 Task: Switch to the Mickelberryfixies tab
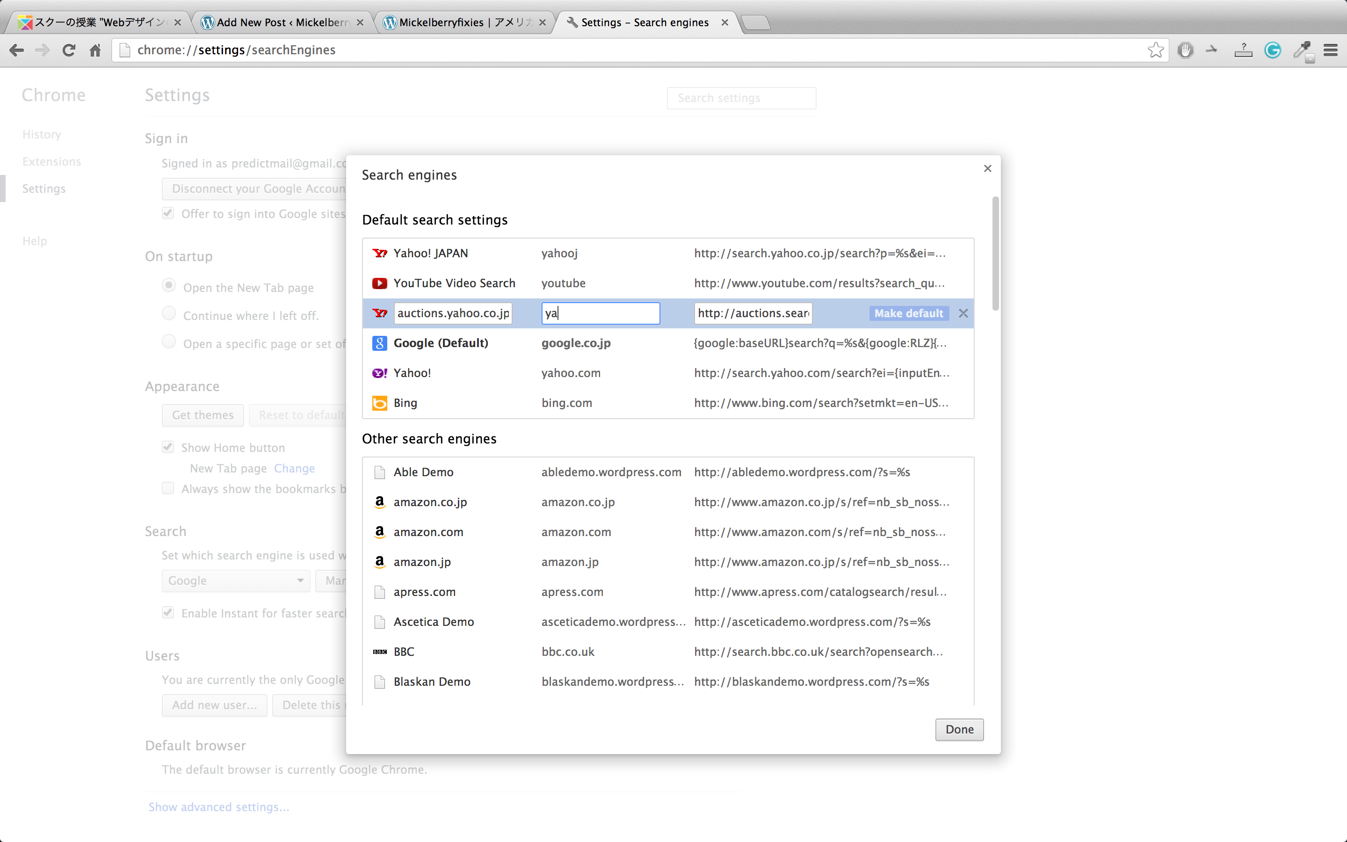click(x=465, y=22)
